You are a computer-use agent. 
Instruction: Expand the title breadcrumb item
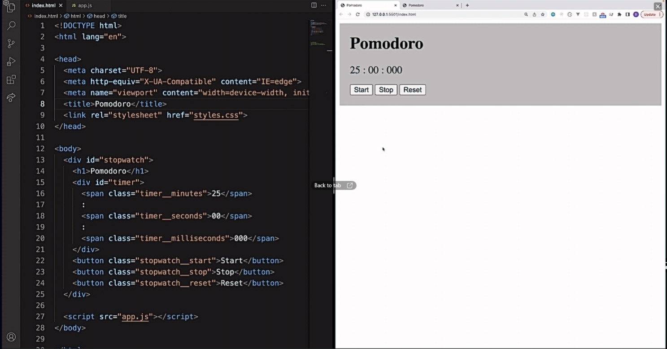[122, 16]
